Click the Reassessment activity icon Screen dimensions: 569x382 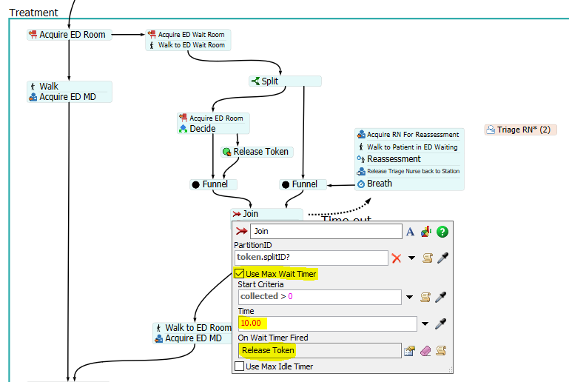tap(361, 159)
